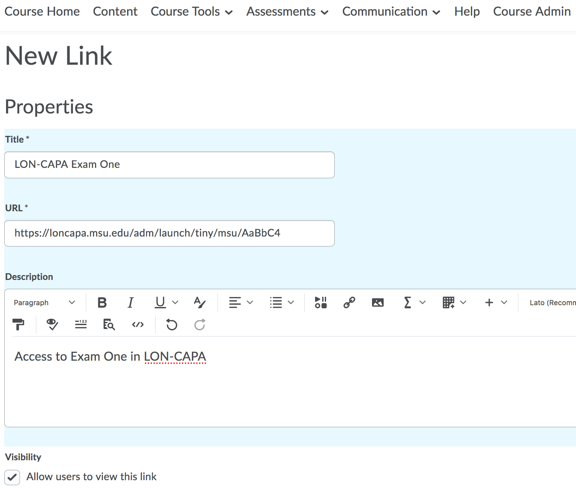This screenshot has height=493, width=576.
Task: Underline the selected description text
Action: (x=161, y=303)
